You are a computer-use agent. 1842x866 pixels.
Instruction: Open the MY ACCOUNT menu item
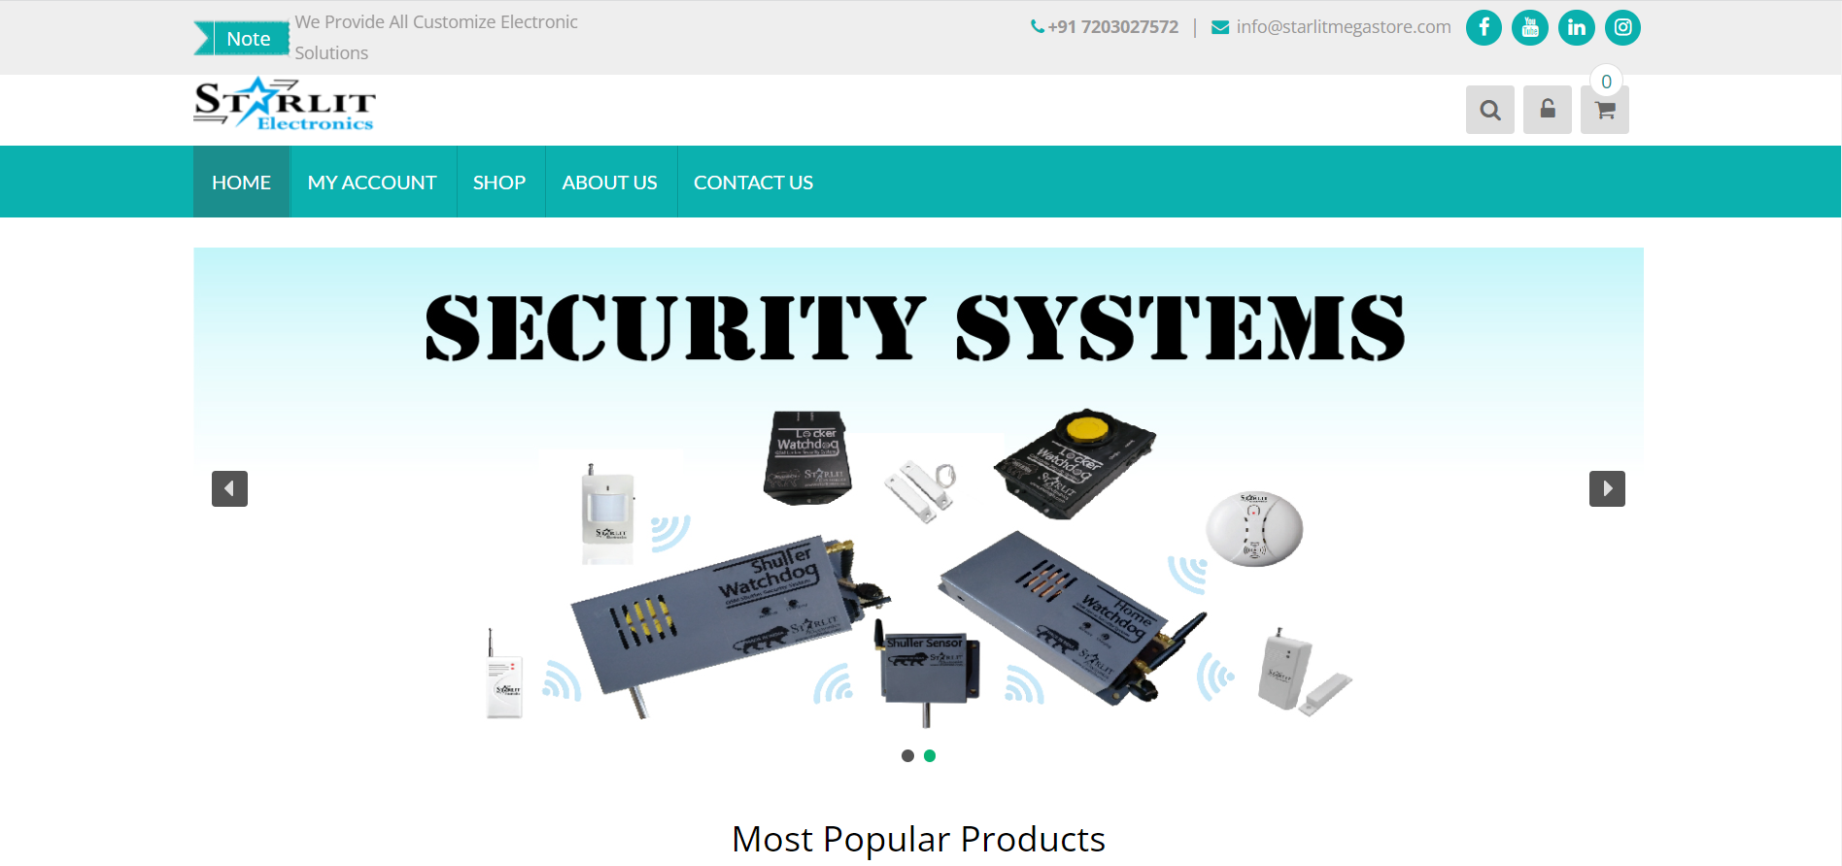372,182
